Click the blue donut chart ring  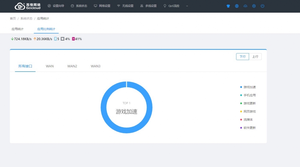(x=103, y=107)
